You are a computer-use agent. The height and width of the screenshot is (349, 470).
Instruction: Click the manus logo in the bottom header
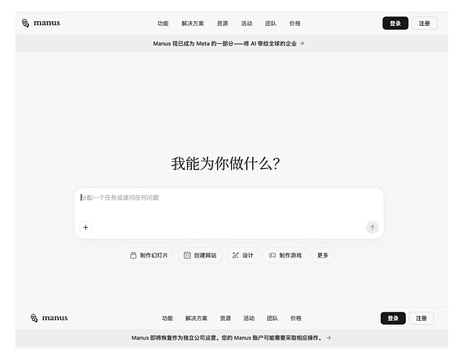(49, 318)
